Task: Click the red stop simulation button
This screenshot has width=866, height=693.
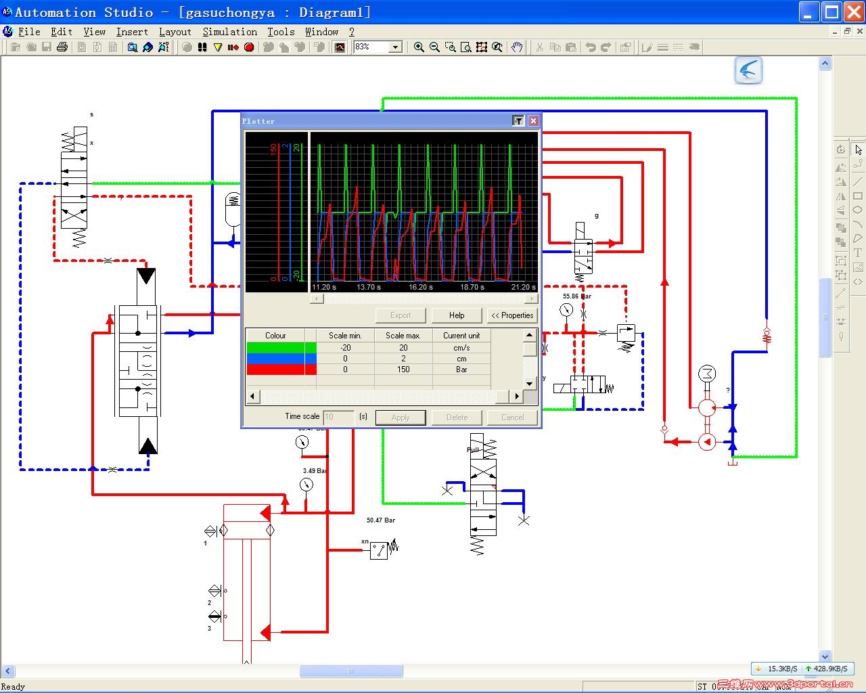Action: tap(249, 47)
